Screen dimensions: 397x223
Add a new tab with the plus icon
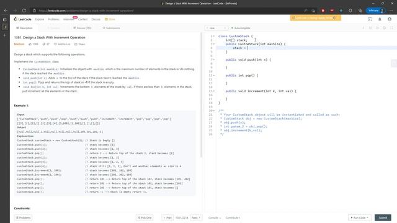click(x=4, y=35)
